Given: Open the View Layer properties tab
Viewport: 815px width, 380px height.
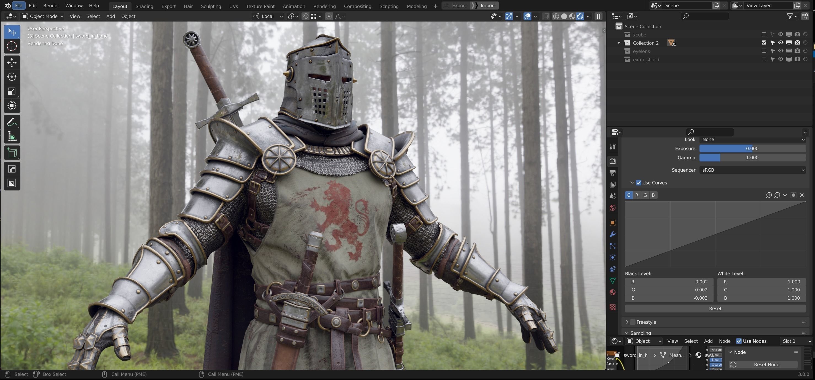Looking at the screenshot, I should coord(613,184).
